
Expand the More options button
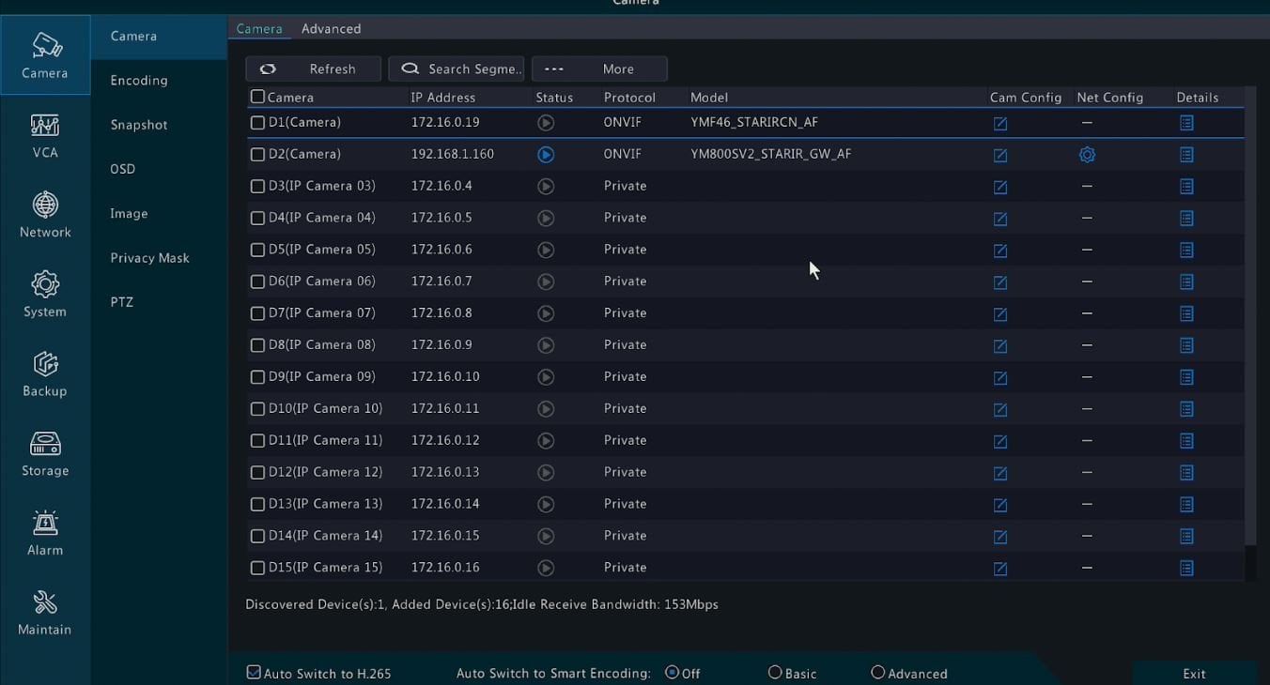pyautogui.click(x=599, y=69)
